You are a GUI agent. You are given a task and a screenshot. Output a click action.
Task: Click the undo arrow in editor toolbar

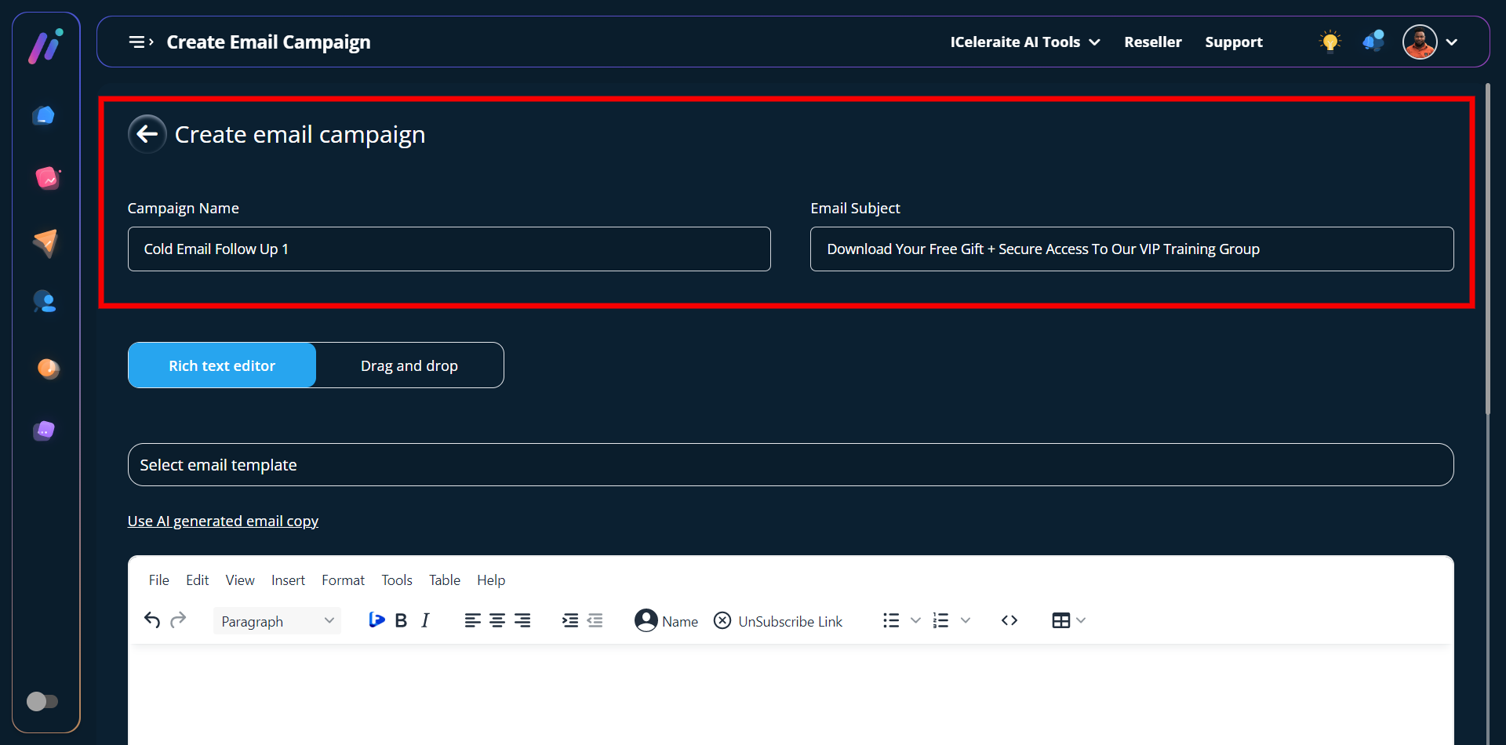(x=152, y=621)
